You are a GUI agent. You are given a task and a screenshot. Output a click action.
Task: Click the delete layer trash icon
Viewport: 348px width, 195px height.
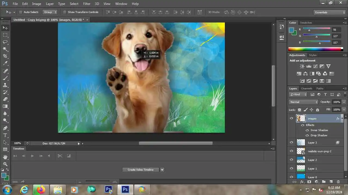(338, 182)
